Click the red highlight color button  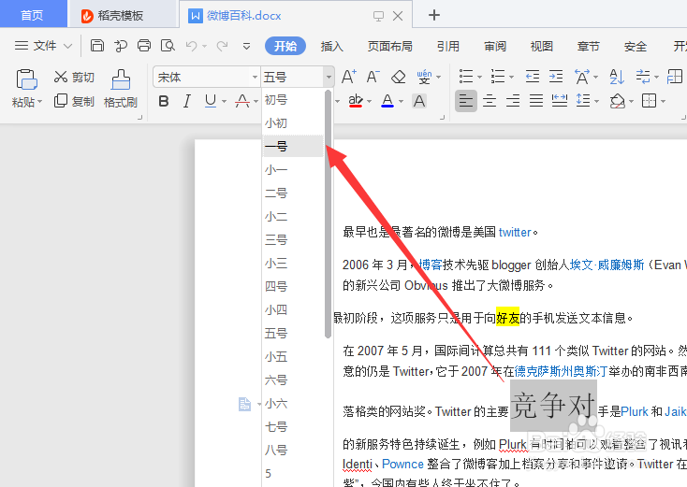[356, 101]
